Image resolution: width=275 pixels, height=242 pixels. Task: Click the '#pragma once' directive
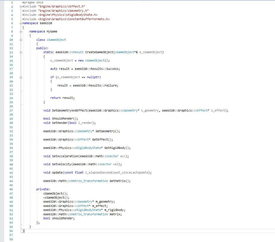33,3
